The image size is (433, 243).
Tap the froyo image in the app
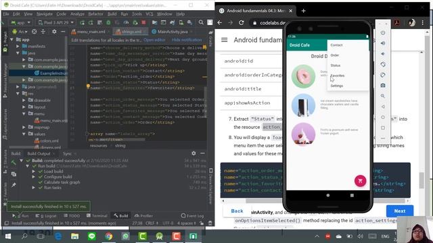tap(303, 134)
